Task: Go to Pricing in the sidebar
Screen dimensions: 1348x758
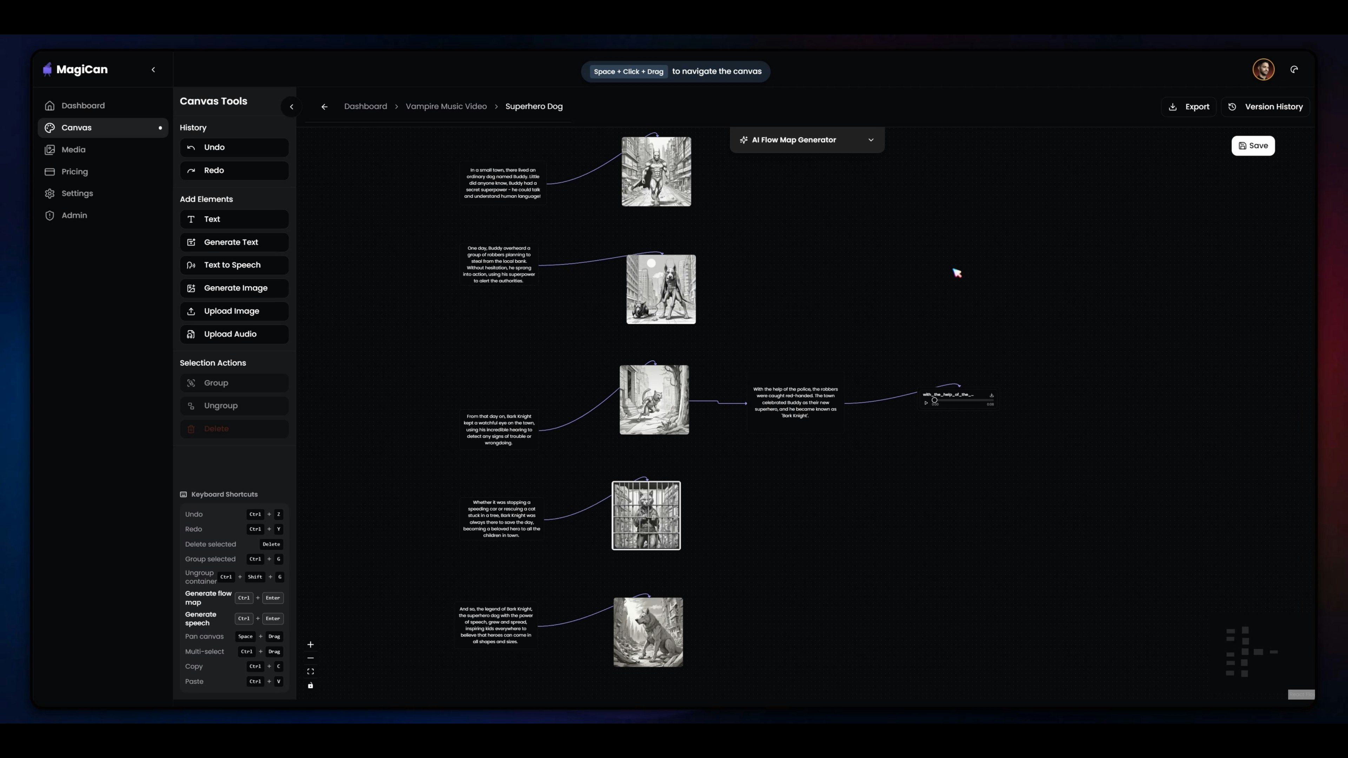Action: click(74, 172)
